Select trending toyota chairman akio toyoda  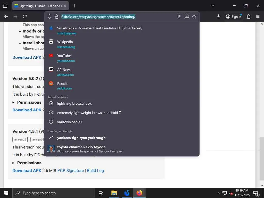coord(122,149)
